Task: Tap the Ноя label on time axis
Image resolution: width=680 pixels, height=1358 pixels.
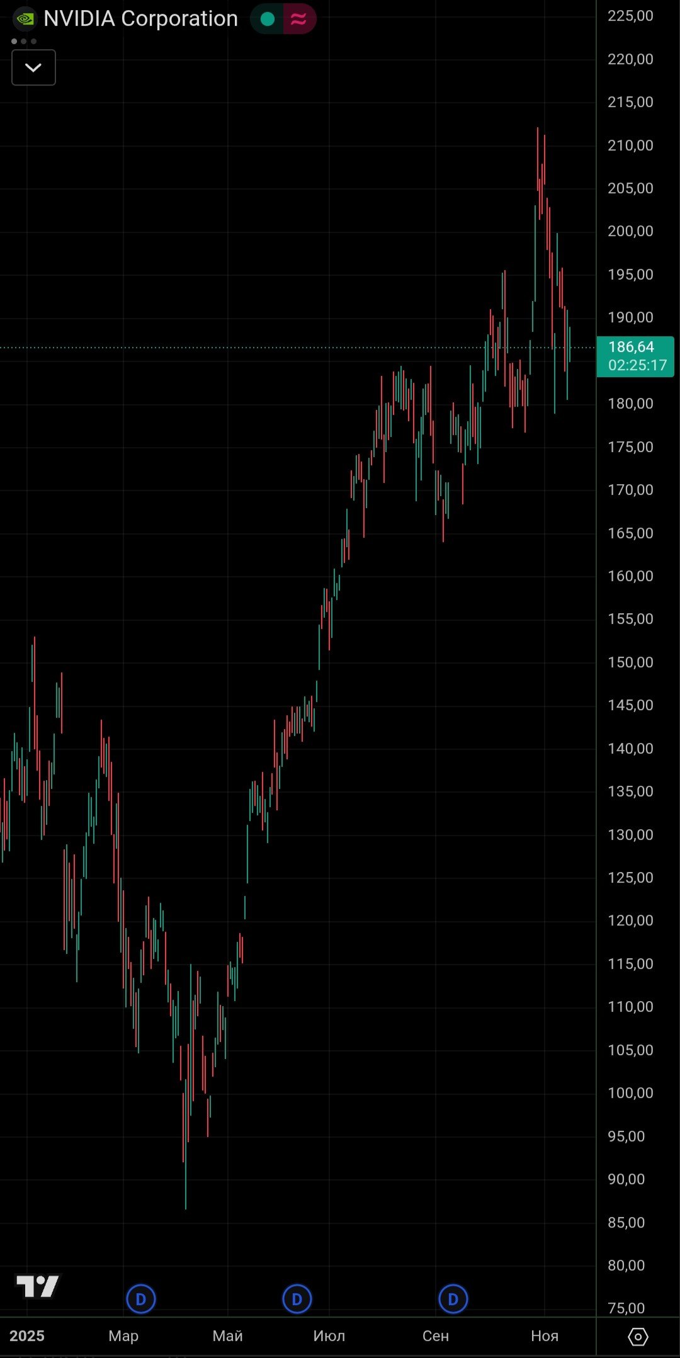Action: pos(545,1336)
